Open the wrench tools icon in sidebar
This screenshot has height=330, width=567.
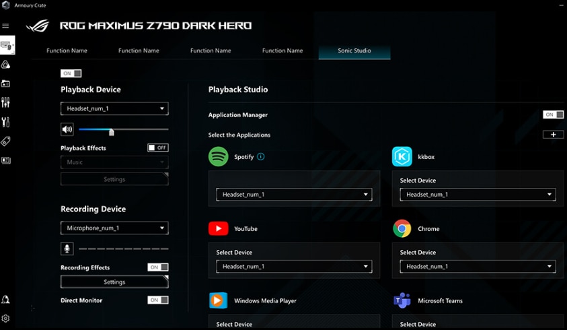[x=5, y=122]
